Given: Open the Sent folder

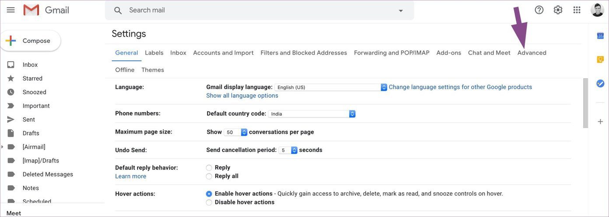Looking at the screenshot, I should pos(29,120).
